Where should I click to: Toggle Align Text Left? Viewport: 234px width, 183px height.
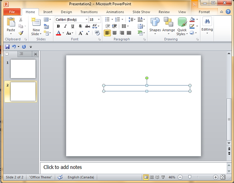pyautogui.click(x=107, y=33)
